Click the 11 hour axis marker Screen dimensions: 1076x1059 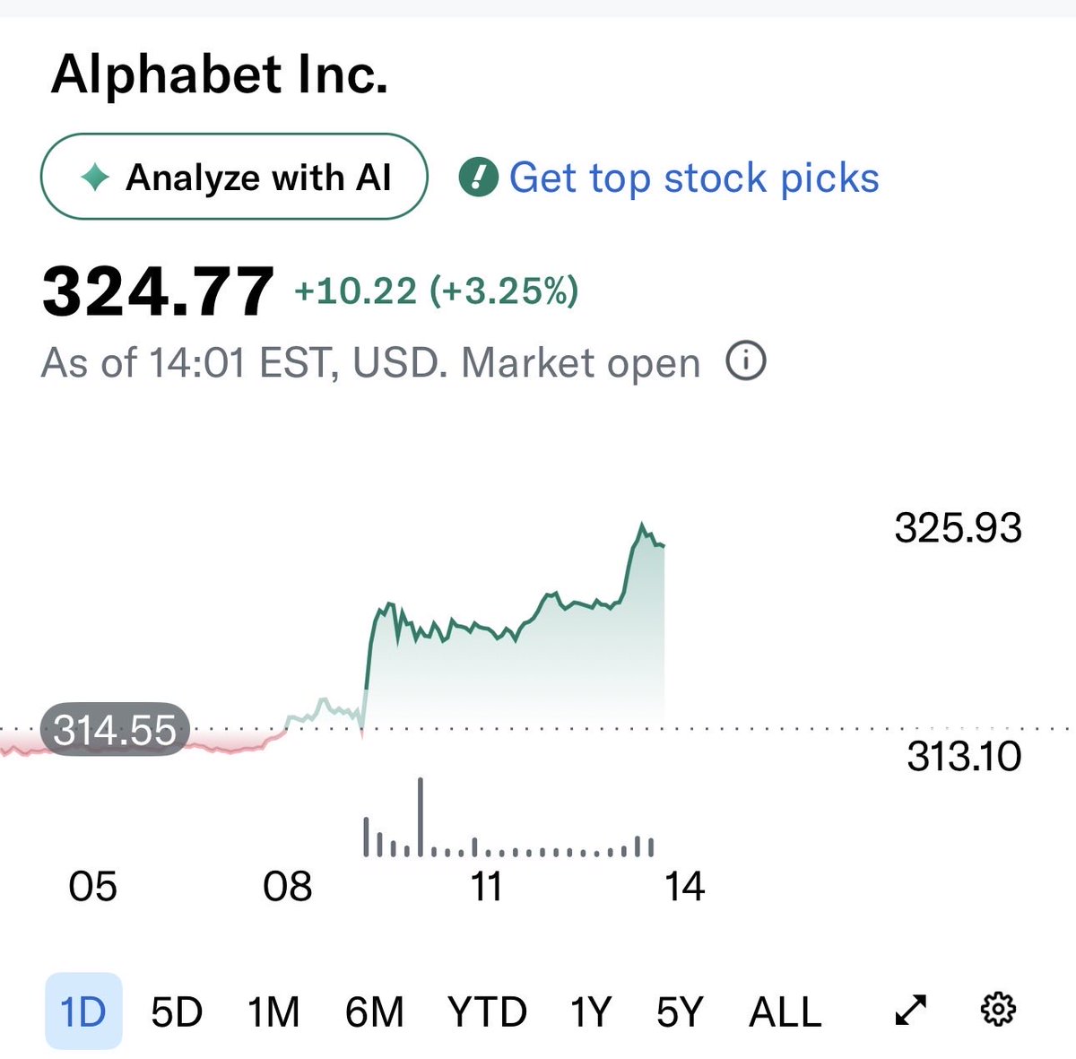click(x=487, y=886)
